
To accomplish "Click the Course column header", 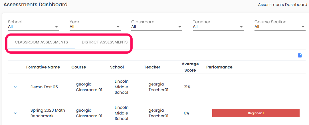I will click(79, 67).
